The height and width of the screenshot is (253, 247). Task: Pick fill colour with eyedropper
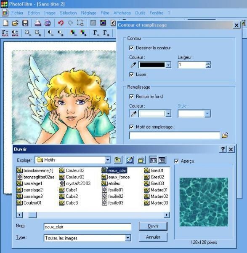[133, 113]
